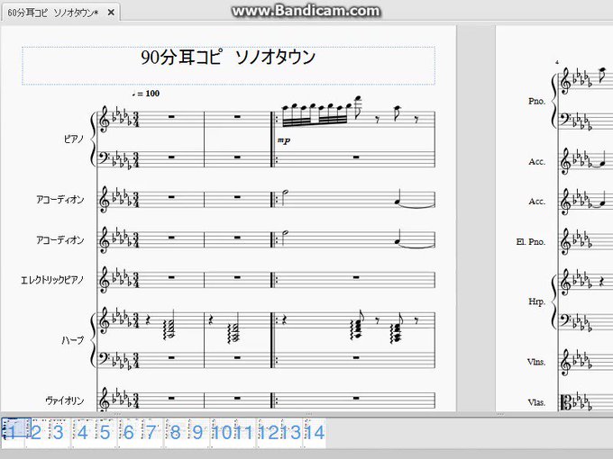Select the violin treble clef on page one

point(105,399)
